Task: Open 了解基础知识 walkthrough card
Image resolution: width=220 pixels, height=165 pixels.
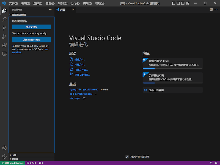Action: 173,78
